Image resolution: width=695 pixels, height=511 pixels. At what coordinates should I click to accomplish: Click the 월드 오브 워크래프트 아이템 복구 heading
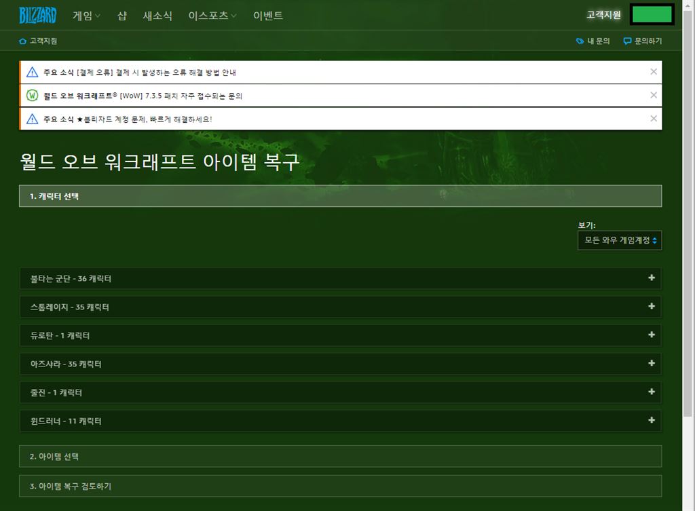click(160, 162)
